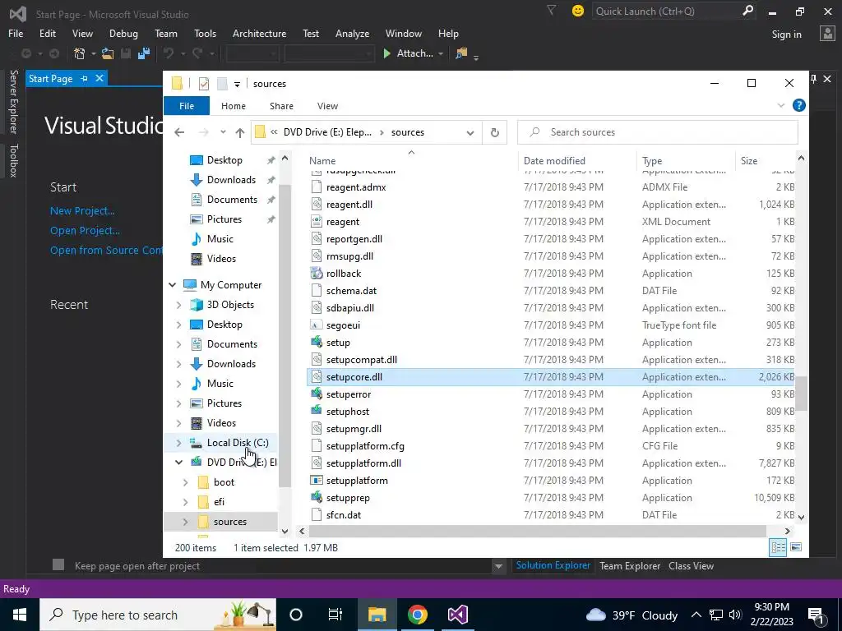
Task: Click the Undo toolbar icon
Action: [169, 53]
